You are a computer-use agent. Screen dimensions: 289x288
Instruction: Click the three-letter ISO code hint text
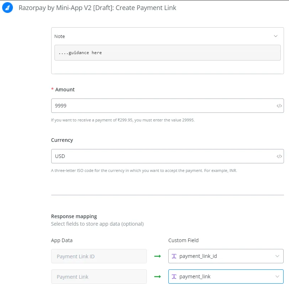tap(144, 171)
